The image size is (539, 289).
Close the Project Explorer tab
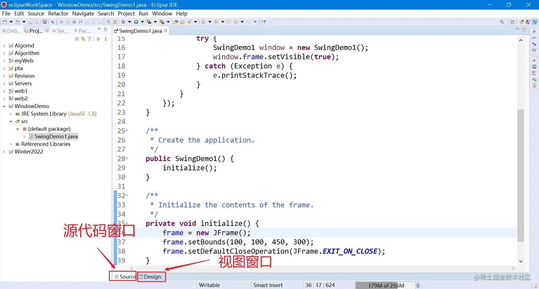coord(47,31)
